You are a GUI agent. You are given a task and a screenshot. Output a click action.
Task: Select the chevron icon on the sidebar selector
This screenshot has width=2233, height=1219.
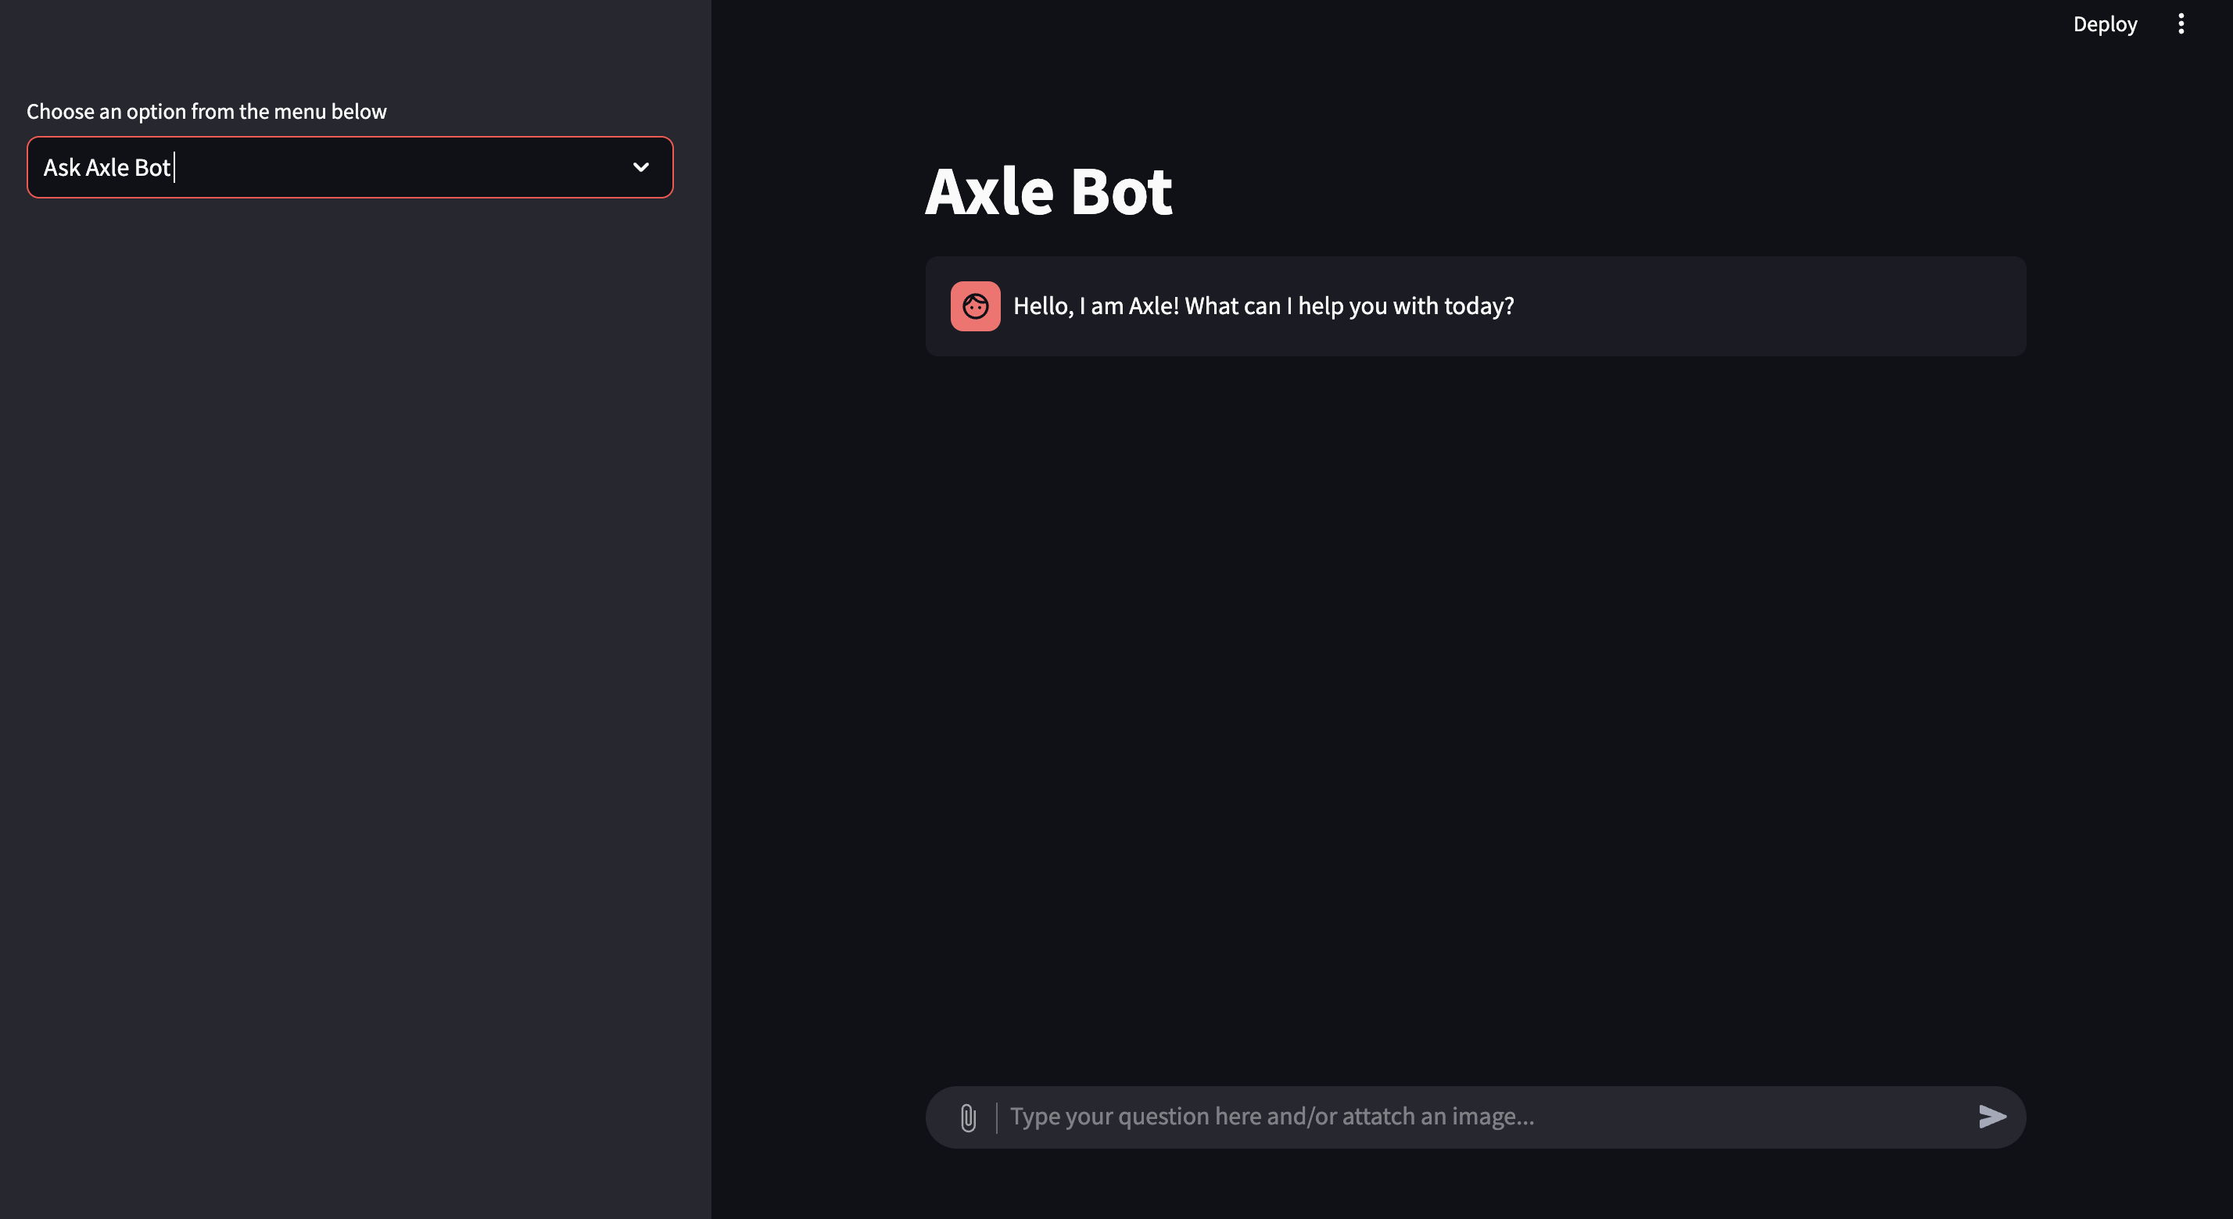tap(641, 167)
